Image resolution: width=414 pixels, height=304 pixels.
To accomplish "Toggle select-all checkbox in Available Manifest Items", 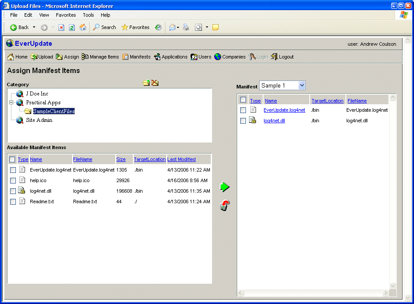I will (12, 159).
